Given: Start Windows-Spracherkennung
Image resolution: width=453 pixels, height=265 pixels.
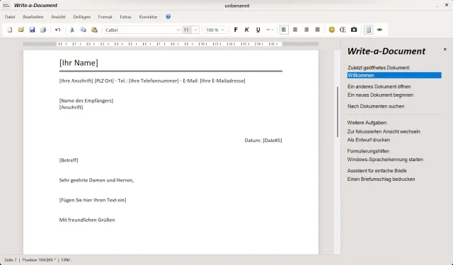Looking at the screenshot, I should tap(385, 160).
